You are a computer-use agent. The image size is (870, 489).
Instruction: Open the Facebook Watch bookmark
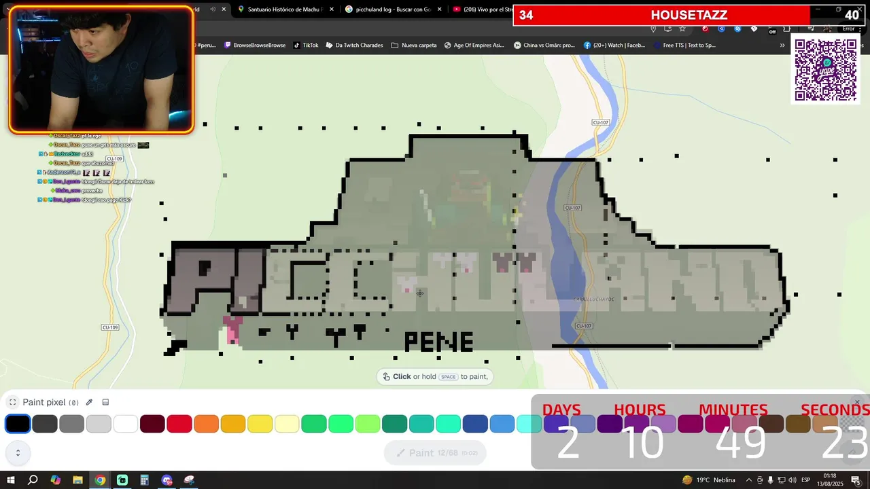click(x=614, y=46)
